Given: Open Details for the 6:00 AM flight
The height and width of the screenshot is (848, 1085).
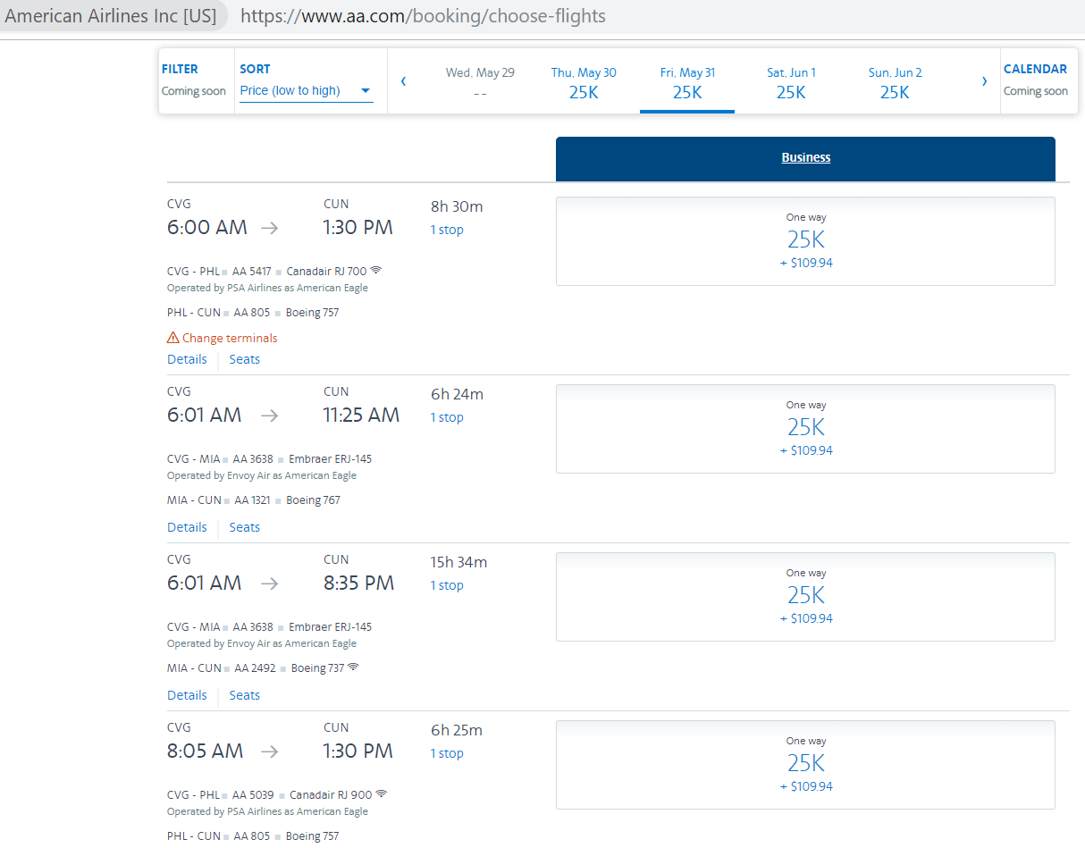Looking at the screenshot, I should pos(187,359).
